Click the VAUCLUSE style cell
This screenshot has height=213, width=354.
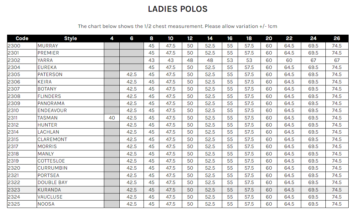tap(50, 197)
